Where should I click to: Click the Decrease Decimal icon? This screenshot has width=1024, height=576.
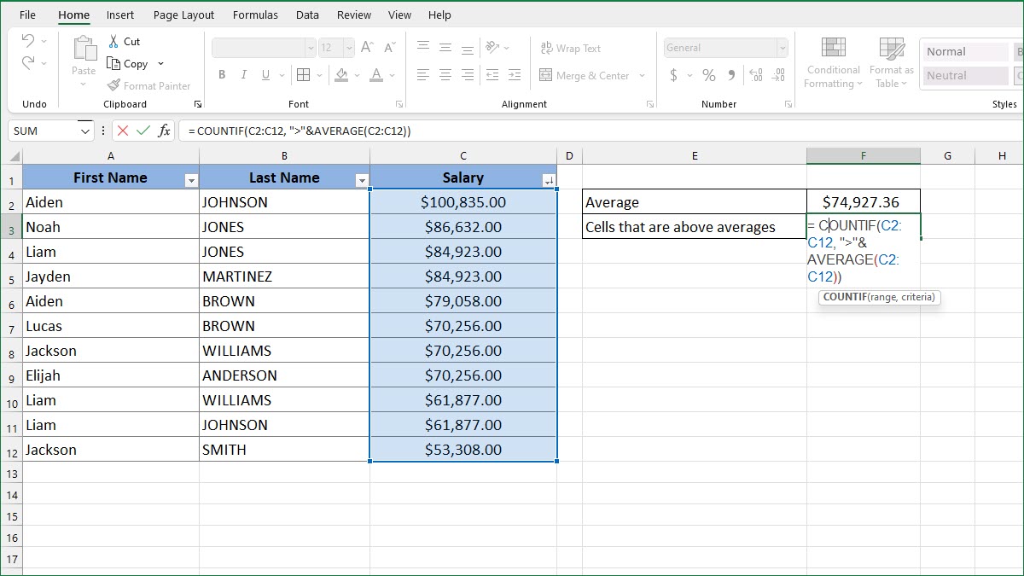pos(777,75)
